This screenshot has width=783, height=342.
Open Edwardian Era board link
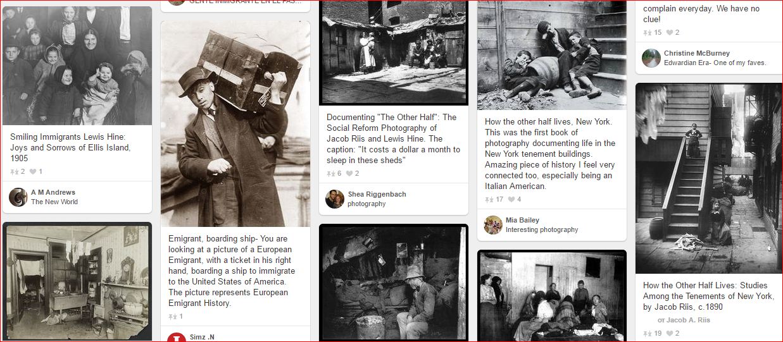point(715,63)
